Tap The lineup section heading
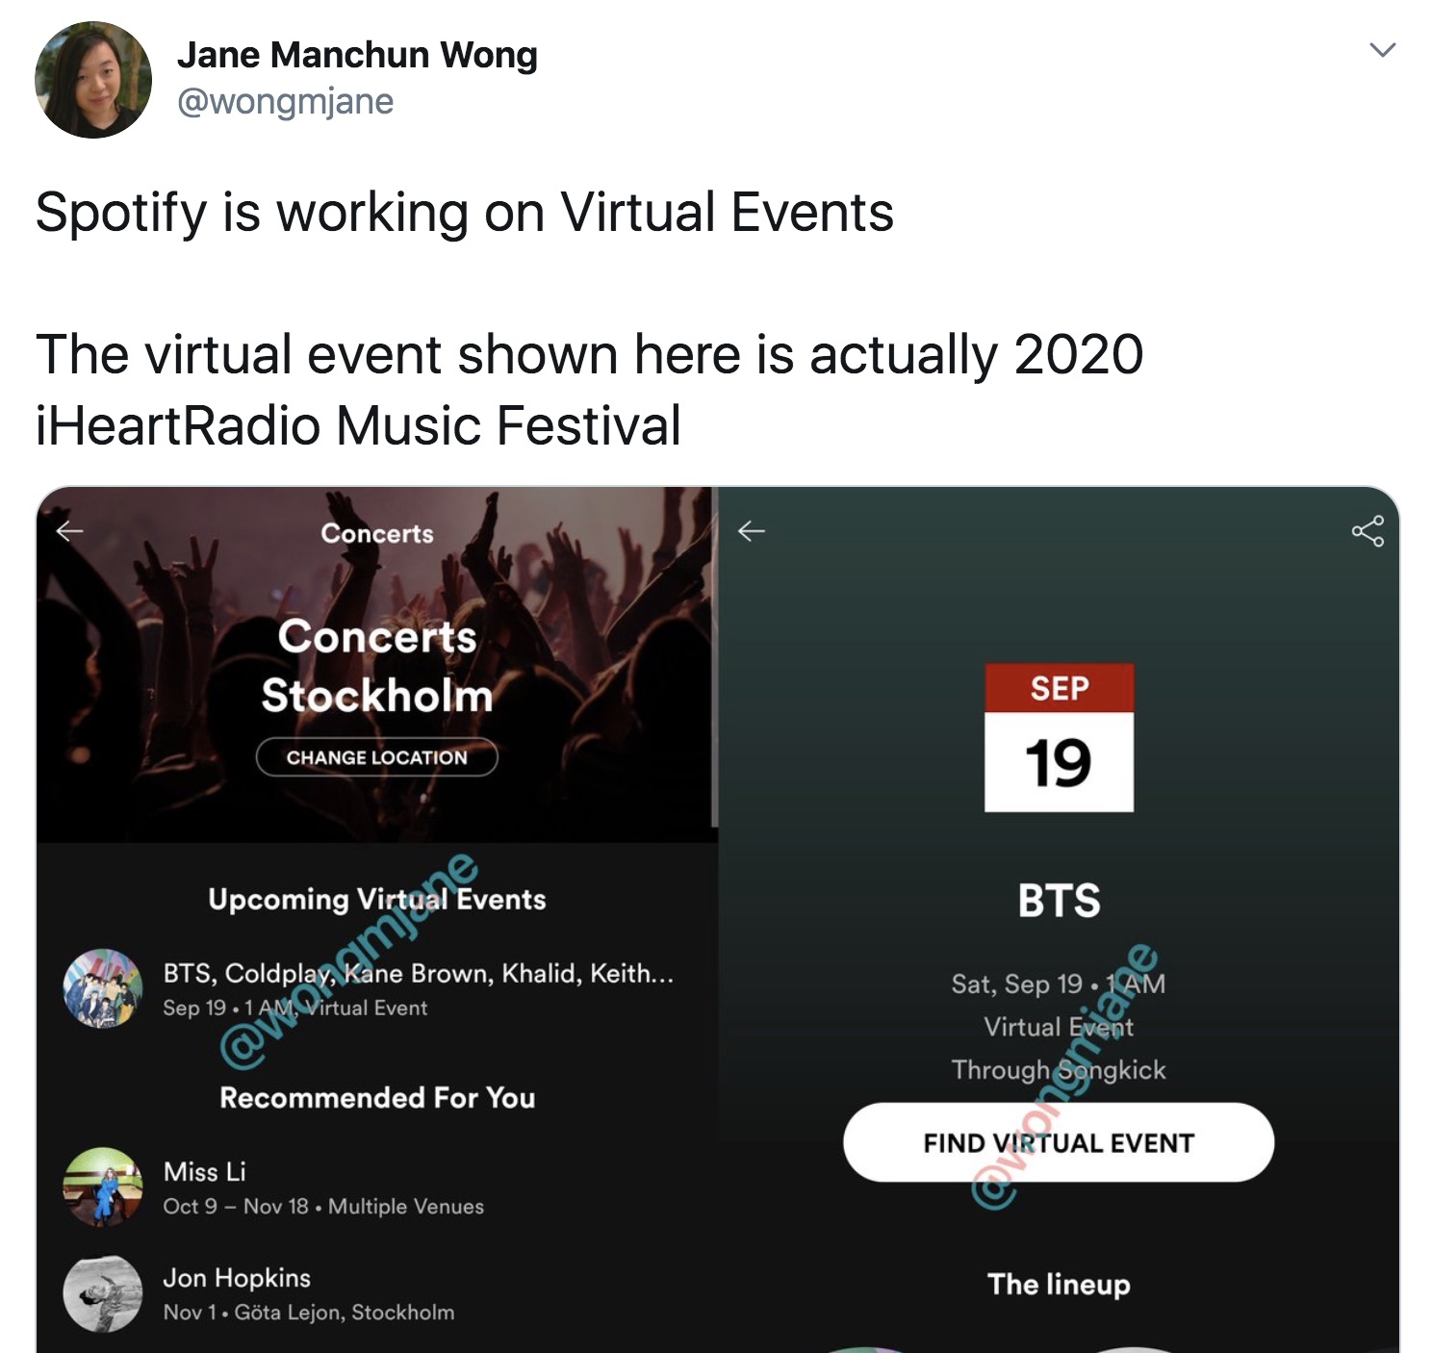Image resolution: width=1432 pixels, height=1353 pixels. point(1059,1284)
